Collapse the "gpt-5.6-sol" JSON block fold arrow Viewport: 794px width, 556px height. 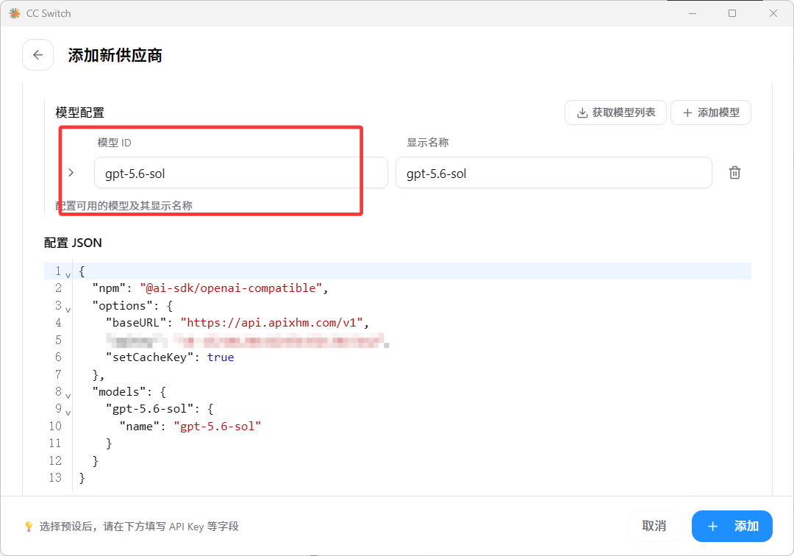pyautogui.click(x=68, y=413)
